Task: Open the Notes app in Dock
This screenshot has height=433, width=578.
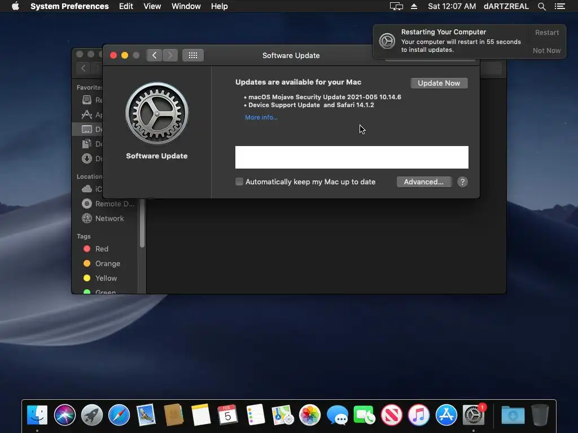Action: click(x=200, y=415)
